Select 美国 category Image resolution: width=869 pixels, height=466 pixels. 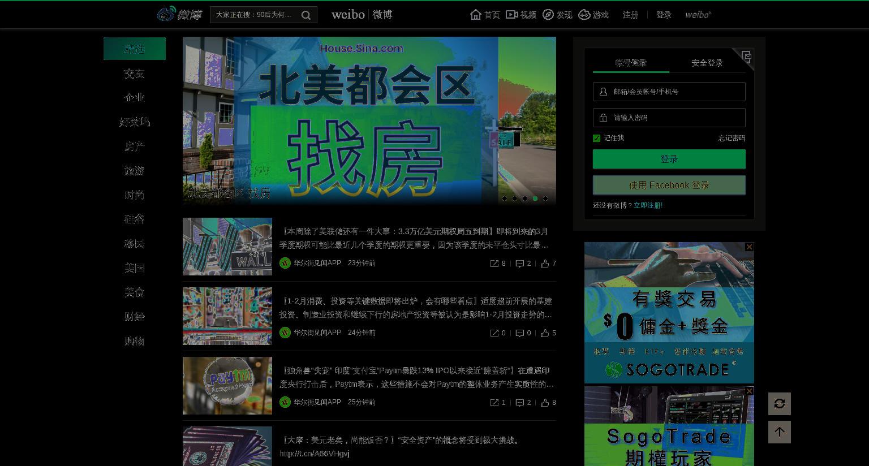[x=135, y=267]
